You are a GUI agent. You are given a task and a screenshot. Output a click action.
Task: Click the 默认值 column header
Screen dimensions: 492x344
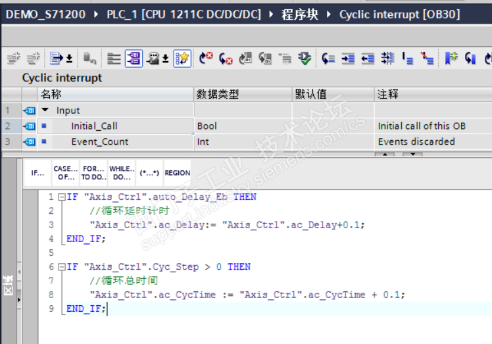(333, 94)
